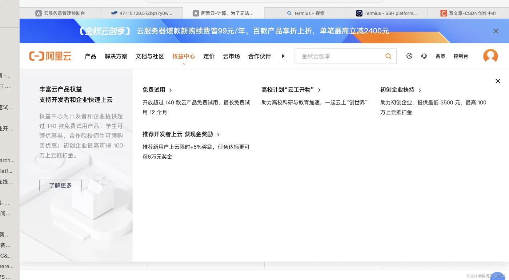Open the 合作伙伴 menu
The image size is (509, 280).
(x=260, y=56)
